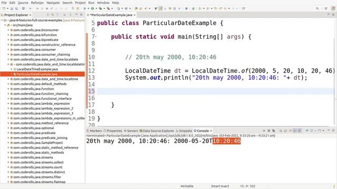
Task: Open dropdown arrow beside New icon
Action: pos(7,8)
